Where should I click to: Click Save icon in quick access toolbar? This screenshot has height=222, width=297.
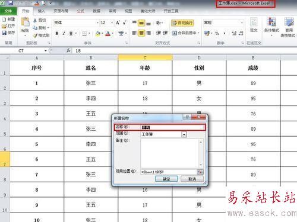[11, 3]
